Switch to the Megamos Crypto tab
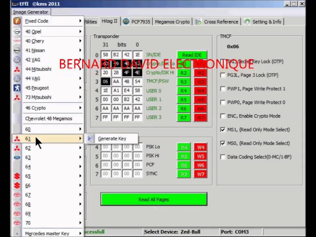This screenshot has height=237, width=316. (172, 22)
